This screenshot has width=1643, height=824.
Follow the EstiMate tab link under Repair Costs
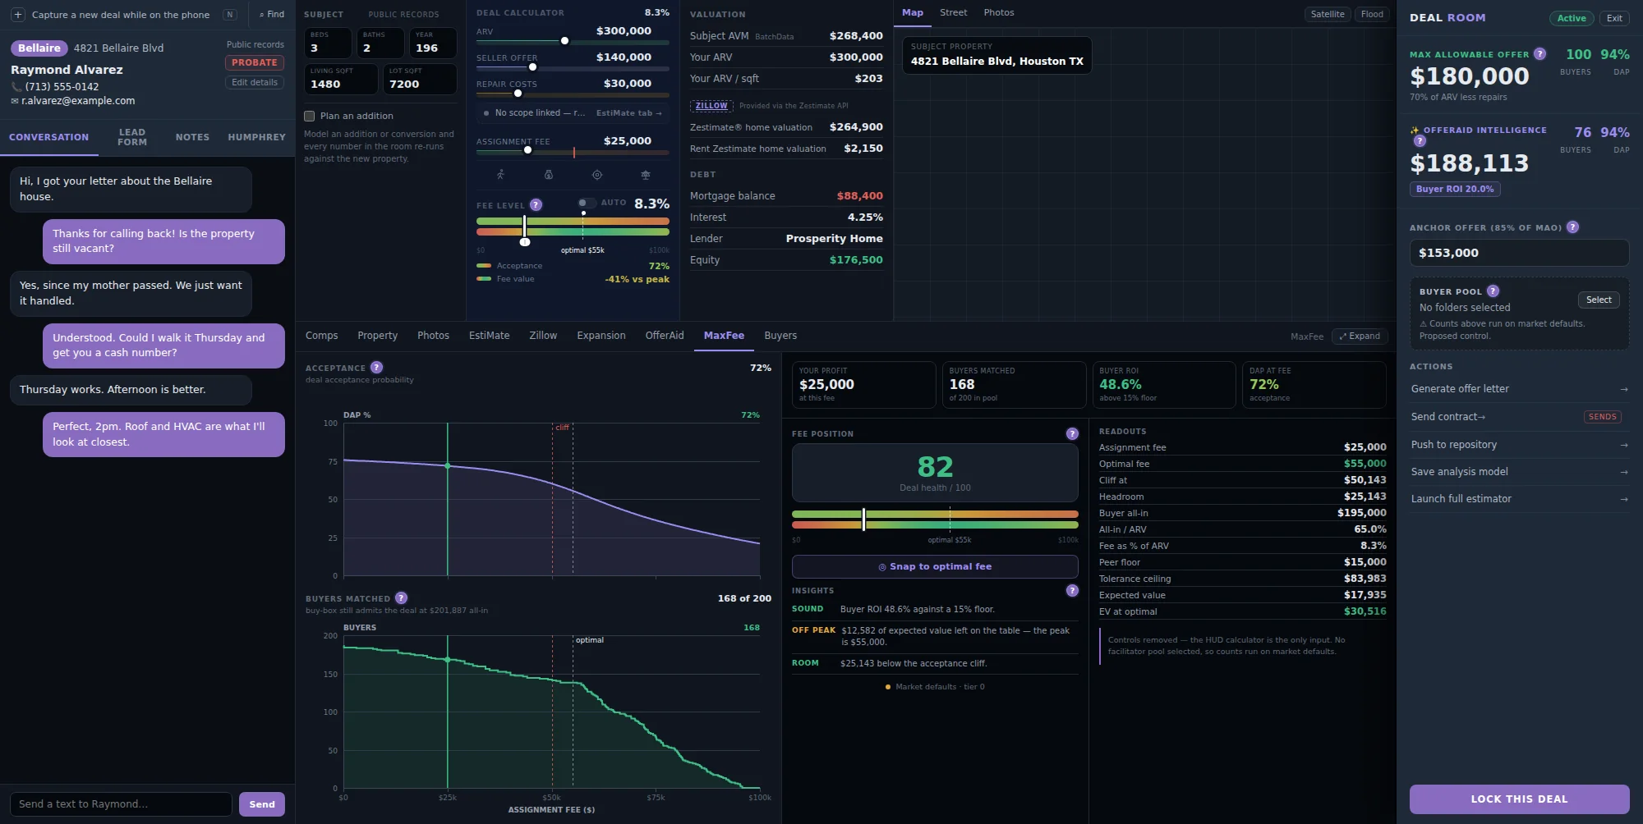[628, 113]
